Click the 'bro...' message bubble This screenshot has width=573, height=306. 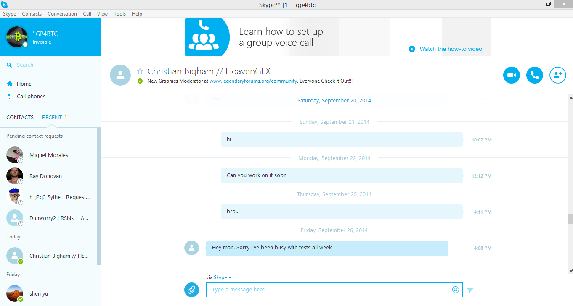(342, 212)
